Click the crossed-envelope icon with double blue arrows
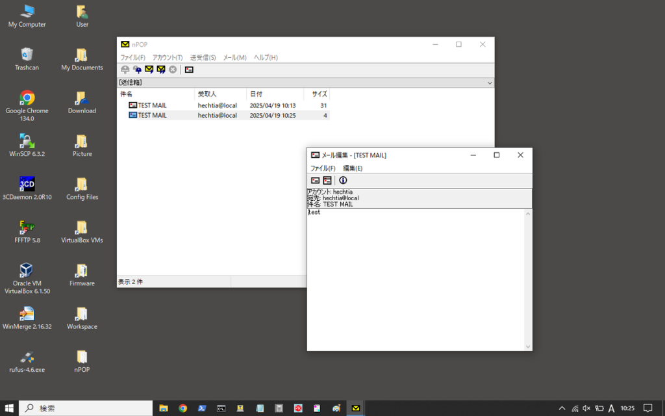This screenshot has width=665, height=416. click(x=160, y=70)
